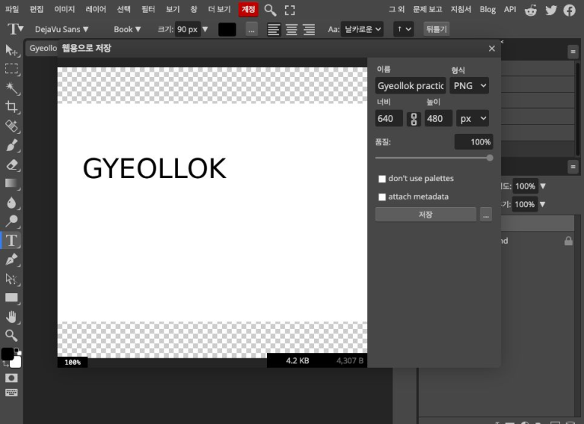This screenshot has width=584, height=424.
Task: Select the Brush tool
Action: point(11,145)
